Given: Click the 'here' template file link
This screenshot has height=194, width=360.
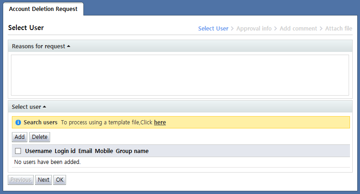Looking at the screenshot, I should click(x=160, y=123).
